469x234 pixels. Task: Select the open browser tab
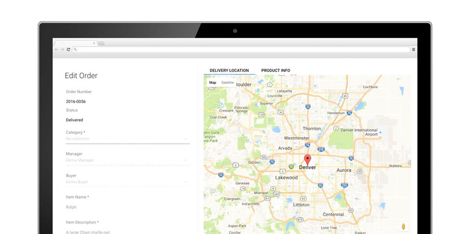point(75,43)
